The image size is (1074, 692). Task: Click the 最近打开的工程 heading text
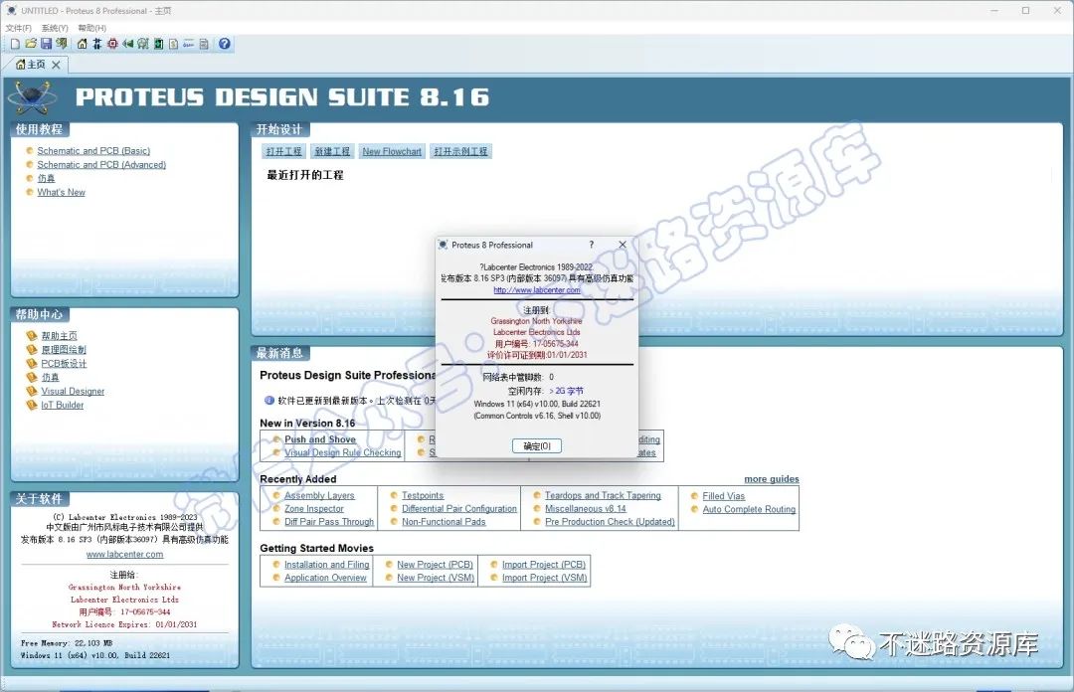[305, 175]
